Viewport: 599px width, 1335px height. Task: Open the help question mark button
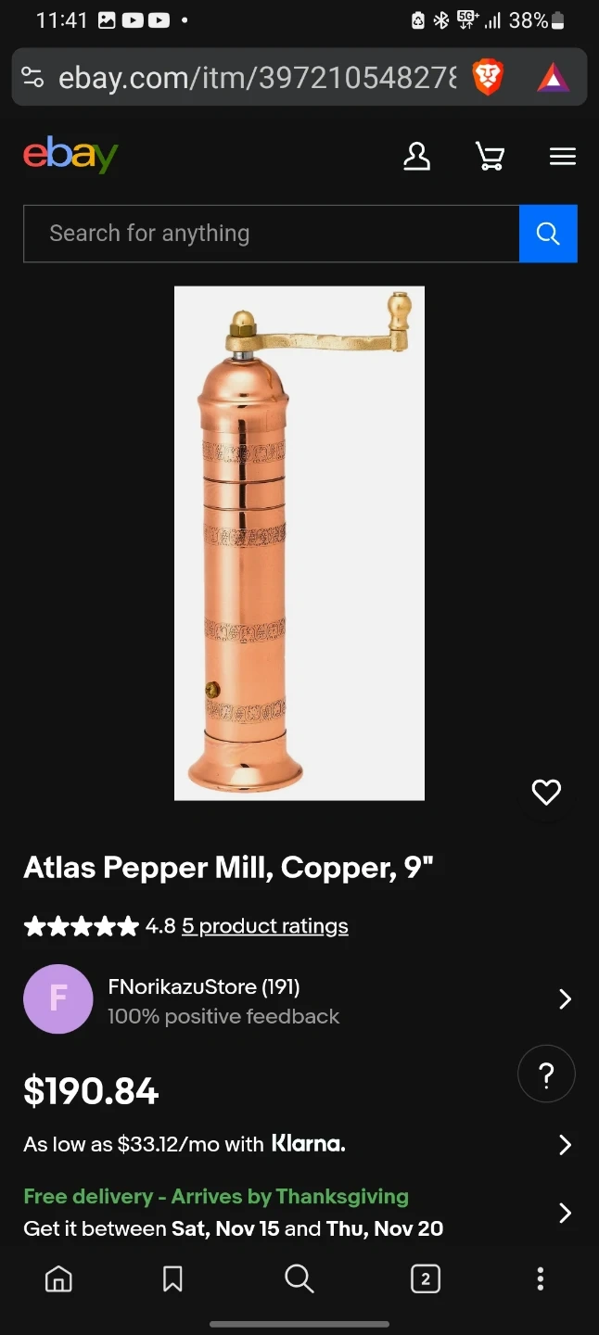pos(546,1074)
